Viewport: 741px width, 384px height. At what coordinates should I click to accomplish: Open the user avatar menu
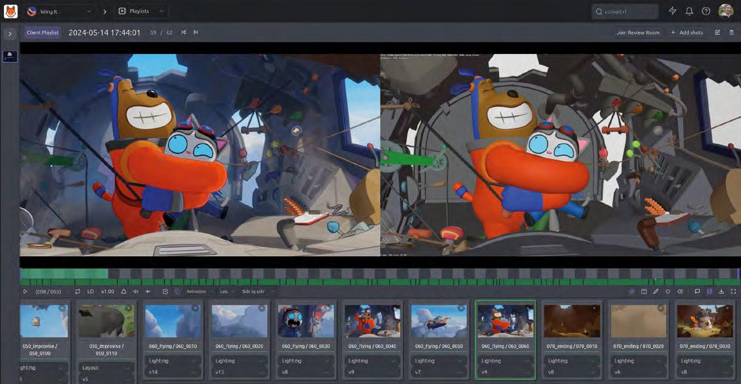coord(725,11)
